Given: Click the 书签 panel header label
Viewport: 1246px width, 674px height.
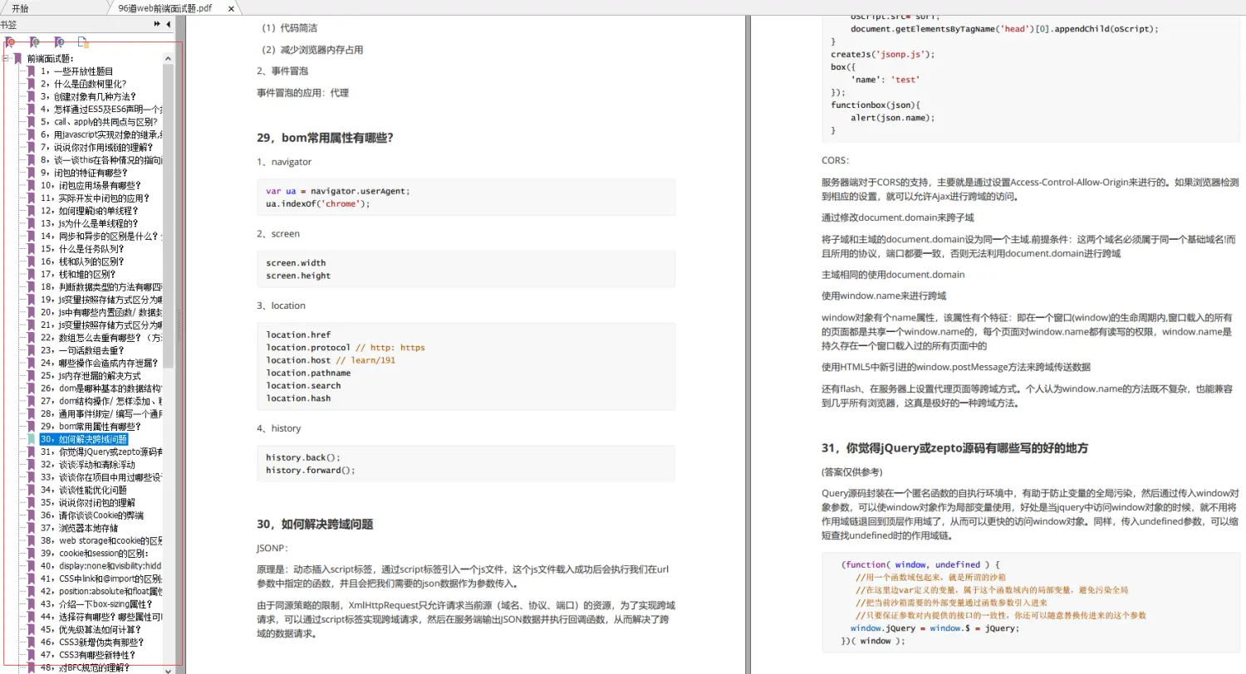Looking at the screenshot, I should click(8, 24).
